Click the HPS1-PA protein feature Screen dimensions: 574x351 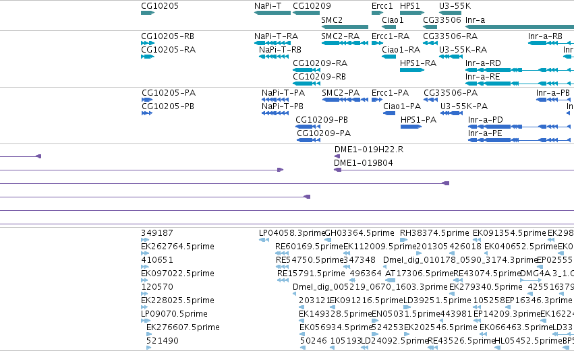[411, 127]
